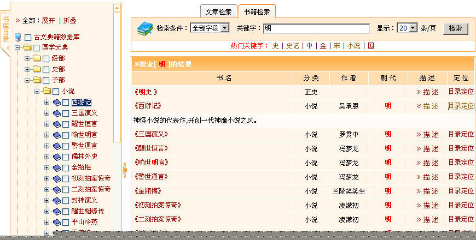The image size is (476, 240).
Task: Click the hot keyword 宋
Action: [336, 46]
